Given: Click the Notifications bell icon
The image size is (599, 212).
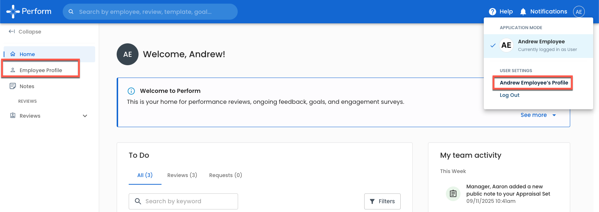Looking at the screenshot, I should 523,12.
